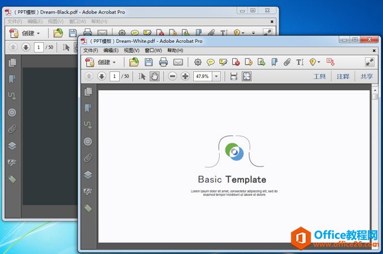The image size is (383, 254).
Task: Open the 工具 pane
Action: point(320,76)
